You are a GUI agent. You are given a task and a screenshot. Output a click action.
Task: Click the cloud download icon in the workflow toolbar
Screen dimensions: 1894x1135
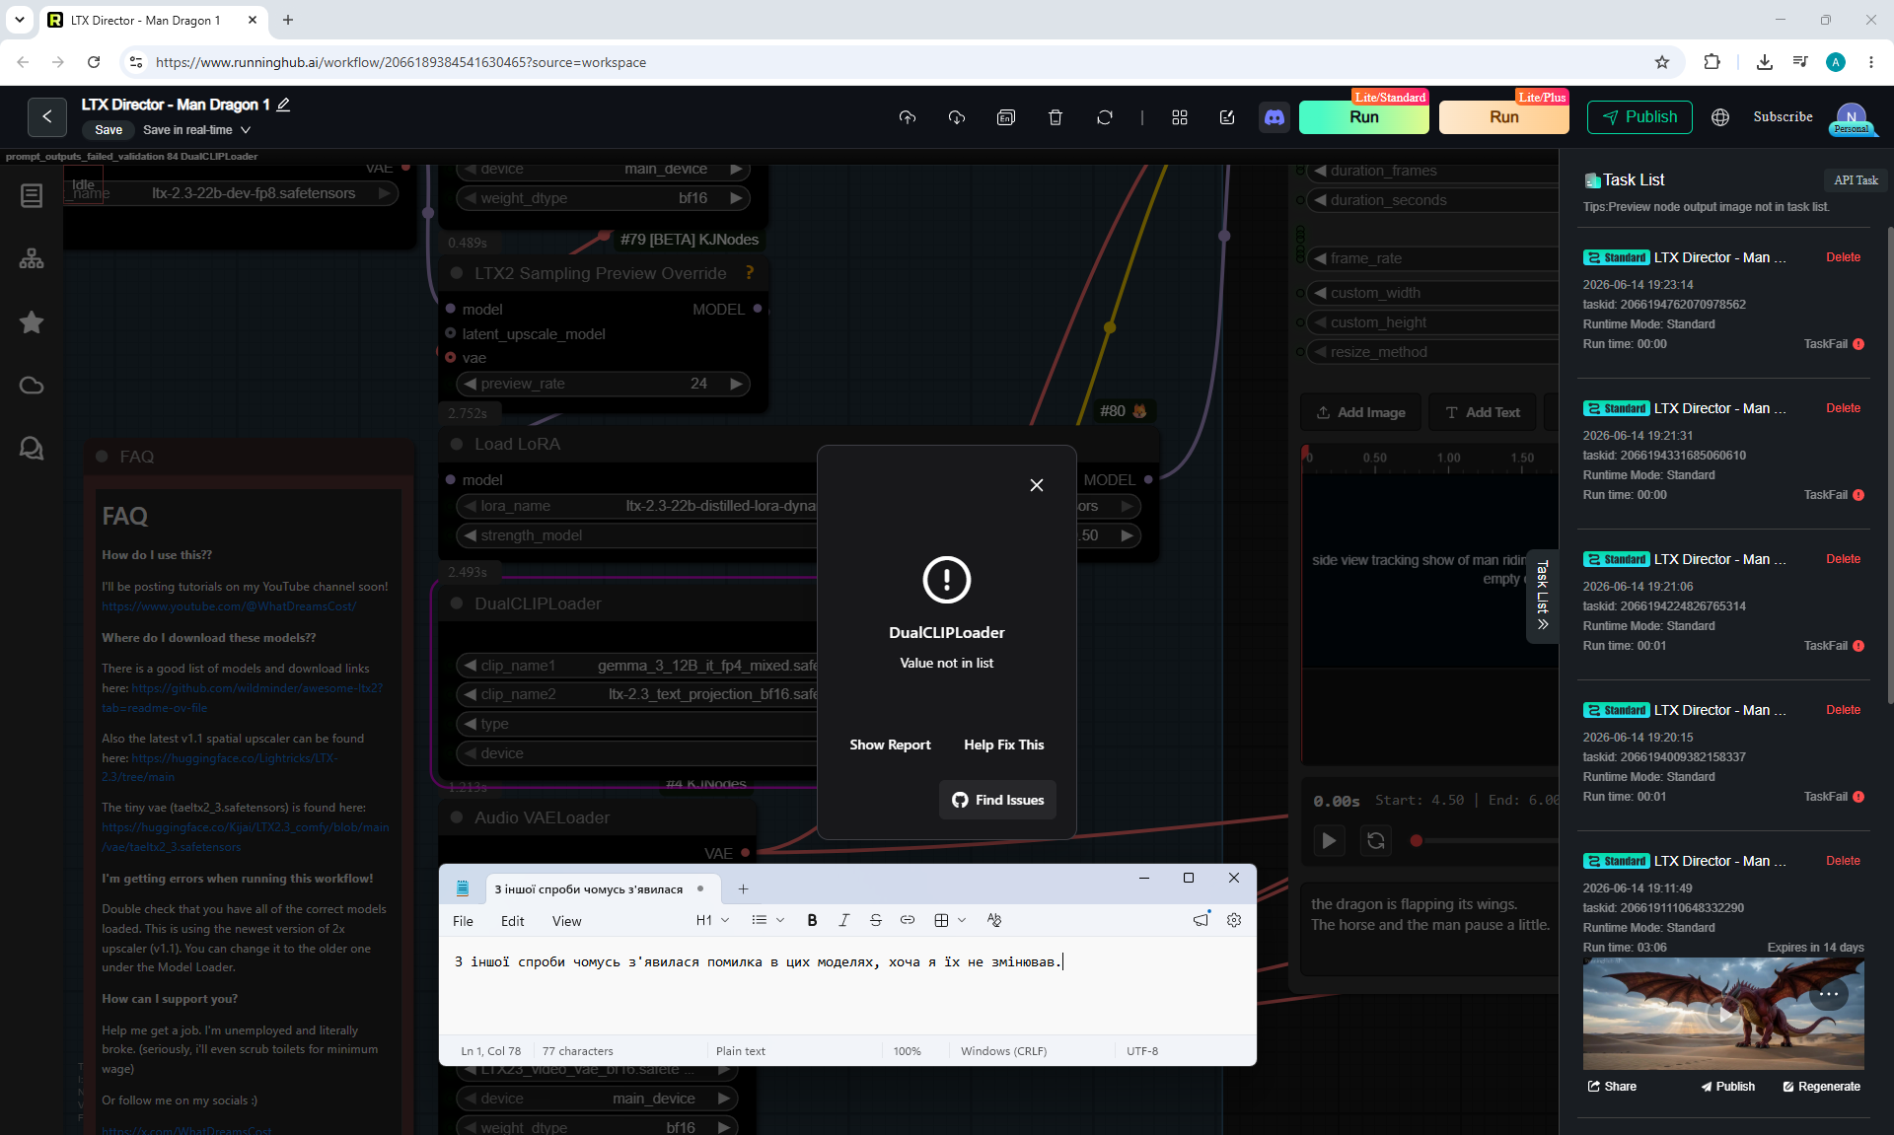click(957, 117)
